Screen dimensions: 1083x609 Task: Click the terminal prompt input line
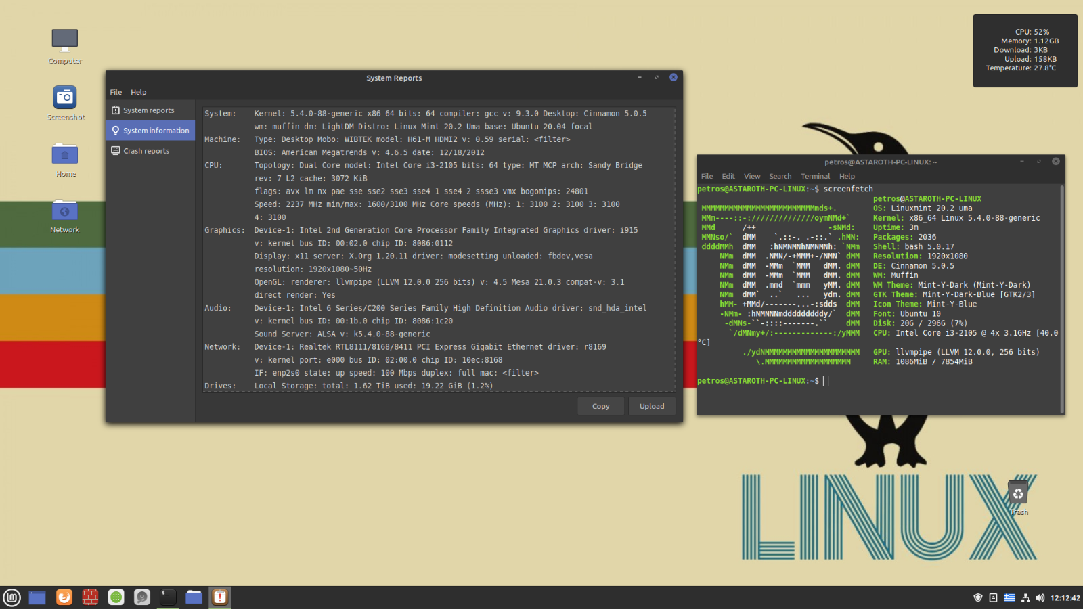[879, 381]
